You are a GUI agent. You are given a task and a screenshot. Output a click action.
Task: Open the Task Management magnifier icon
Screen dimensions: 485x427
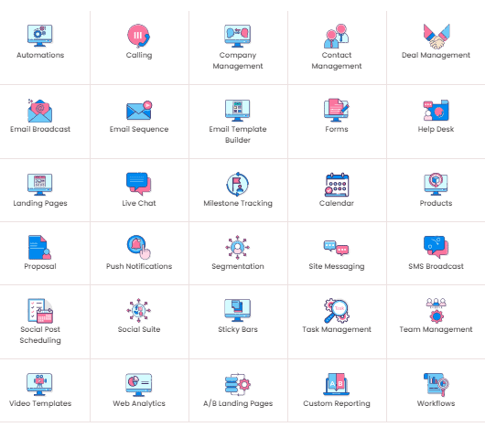(x=337, y=311)
